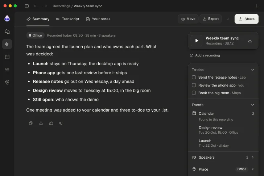This screenshot has height=176, width=264.
Task: Open the to-do list sidebar icon
Action: 7,70
